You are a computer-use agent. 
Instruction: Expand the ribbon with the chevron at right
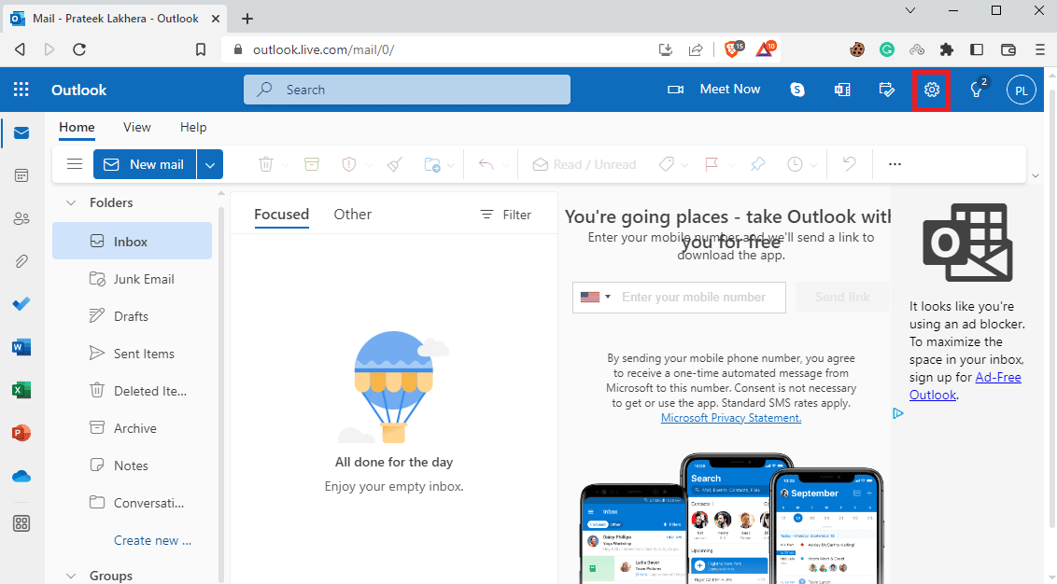pos(1036,175)
